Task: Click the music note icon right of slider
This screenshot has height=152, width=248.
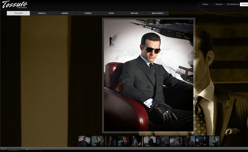Action: click(41, 150)
